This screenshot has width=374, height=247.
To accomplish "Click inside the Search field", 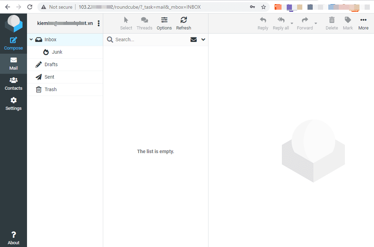I will click(x=149, y=39).
